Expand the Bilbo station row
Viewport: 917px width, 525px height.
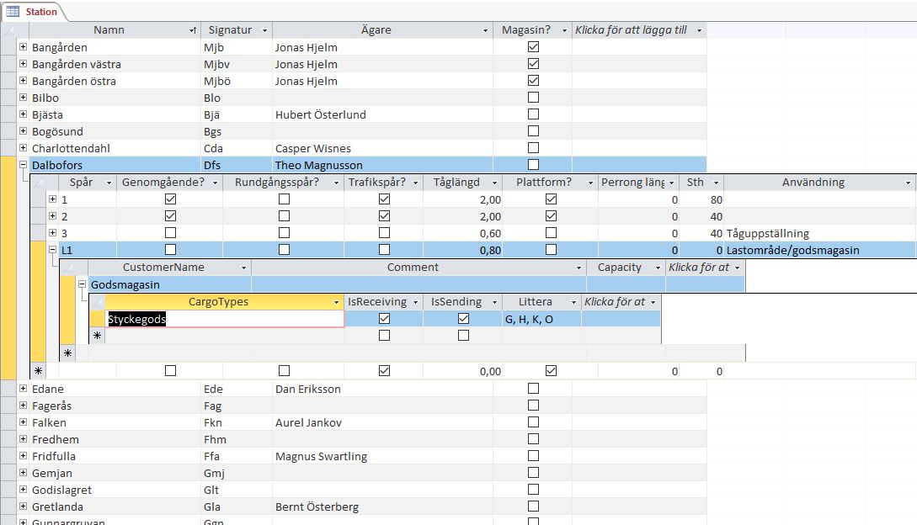[23, 97]
